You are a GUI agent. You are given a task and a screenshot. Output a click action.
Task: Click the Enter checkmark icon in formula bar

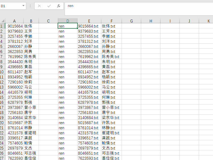click(x=49, y=6)
